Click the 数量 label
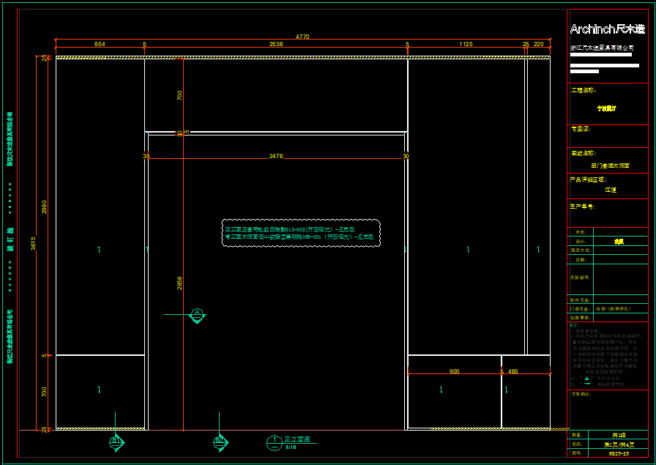The image size is (656, 465). [x=576, y=435]
